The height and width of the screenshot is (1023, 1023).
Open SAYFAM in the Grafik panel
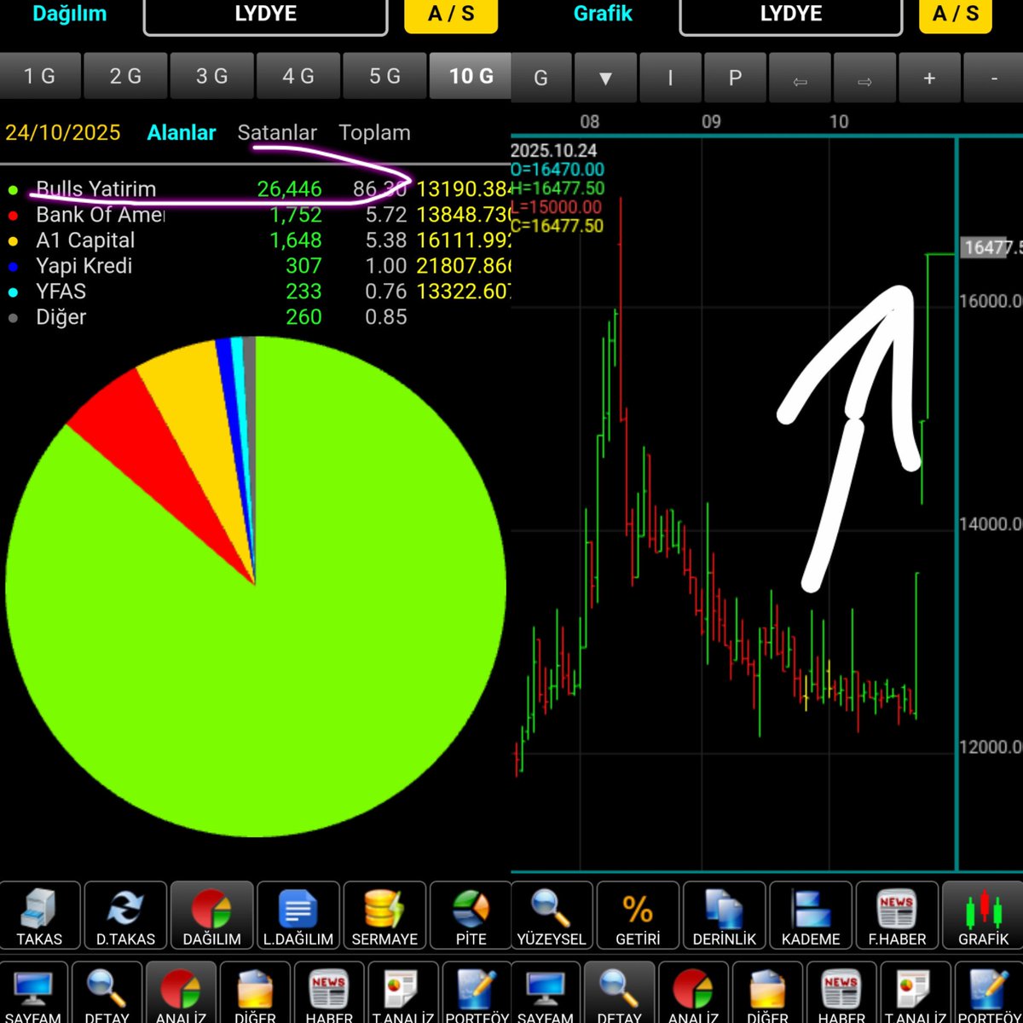pos(545,993)
